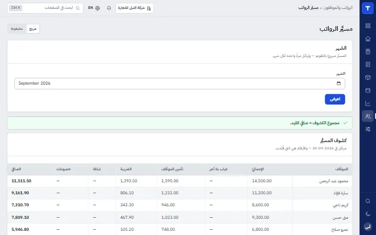Click gross value 11,200.00
The image size is (376, 235).
(262, 193)
